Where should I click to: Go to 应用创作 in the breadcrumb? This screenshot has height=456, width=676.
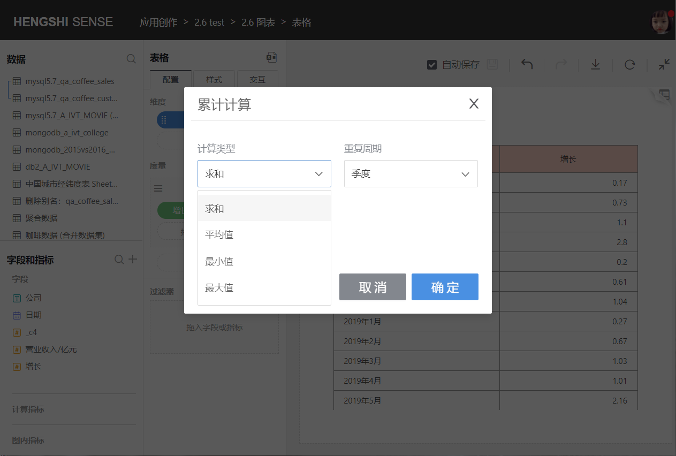tap(158, 22)
